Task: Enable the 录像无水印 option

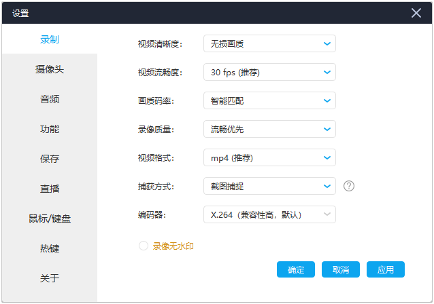Action: (144, 246)
